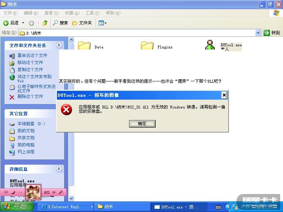
Task: Open the IME wrench settings icon
Action: click(x=61, y=192)
